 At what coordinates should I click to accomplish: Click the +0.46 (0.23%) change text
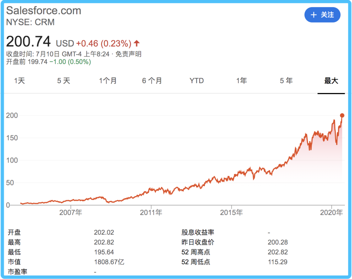(104, 43)
